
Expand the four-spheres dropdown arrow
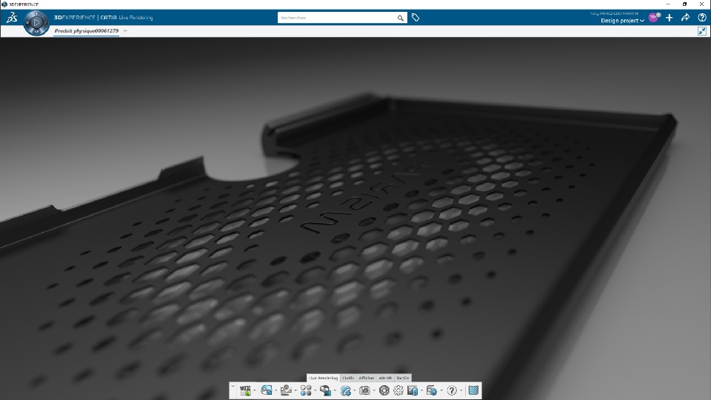316,391
